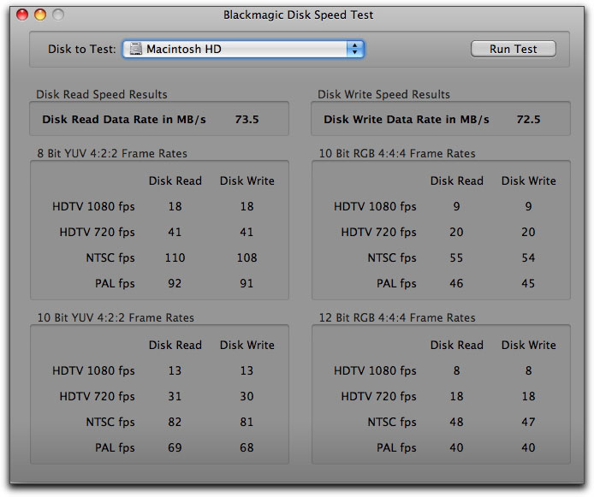The image size is (594, 497).
Task: Click the 'Disk Write Speed Results' heading
Action: tap(383, 94)
